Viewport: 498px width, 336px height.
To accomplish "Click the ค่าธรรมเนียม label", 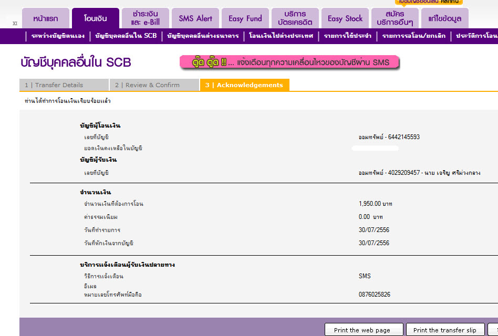I will [101, 217].
